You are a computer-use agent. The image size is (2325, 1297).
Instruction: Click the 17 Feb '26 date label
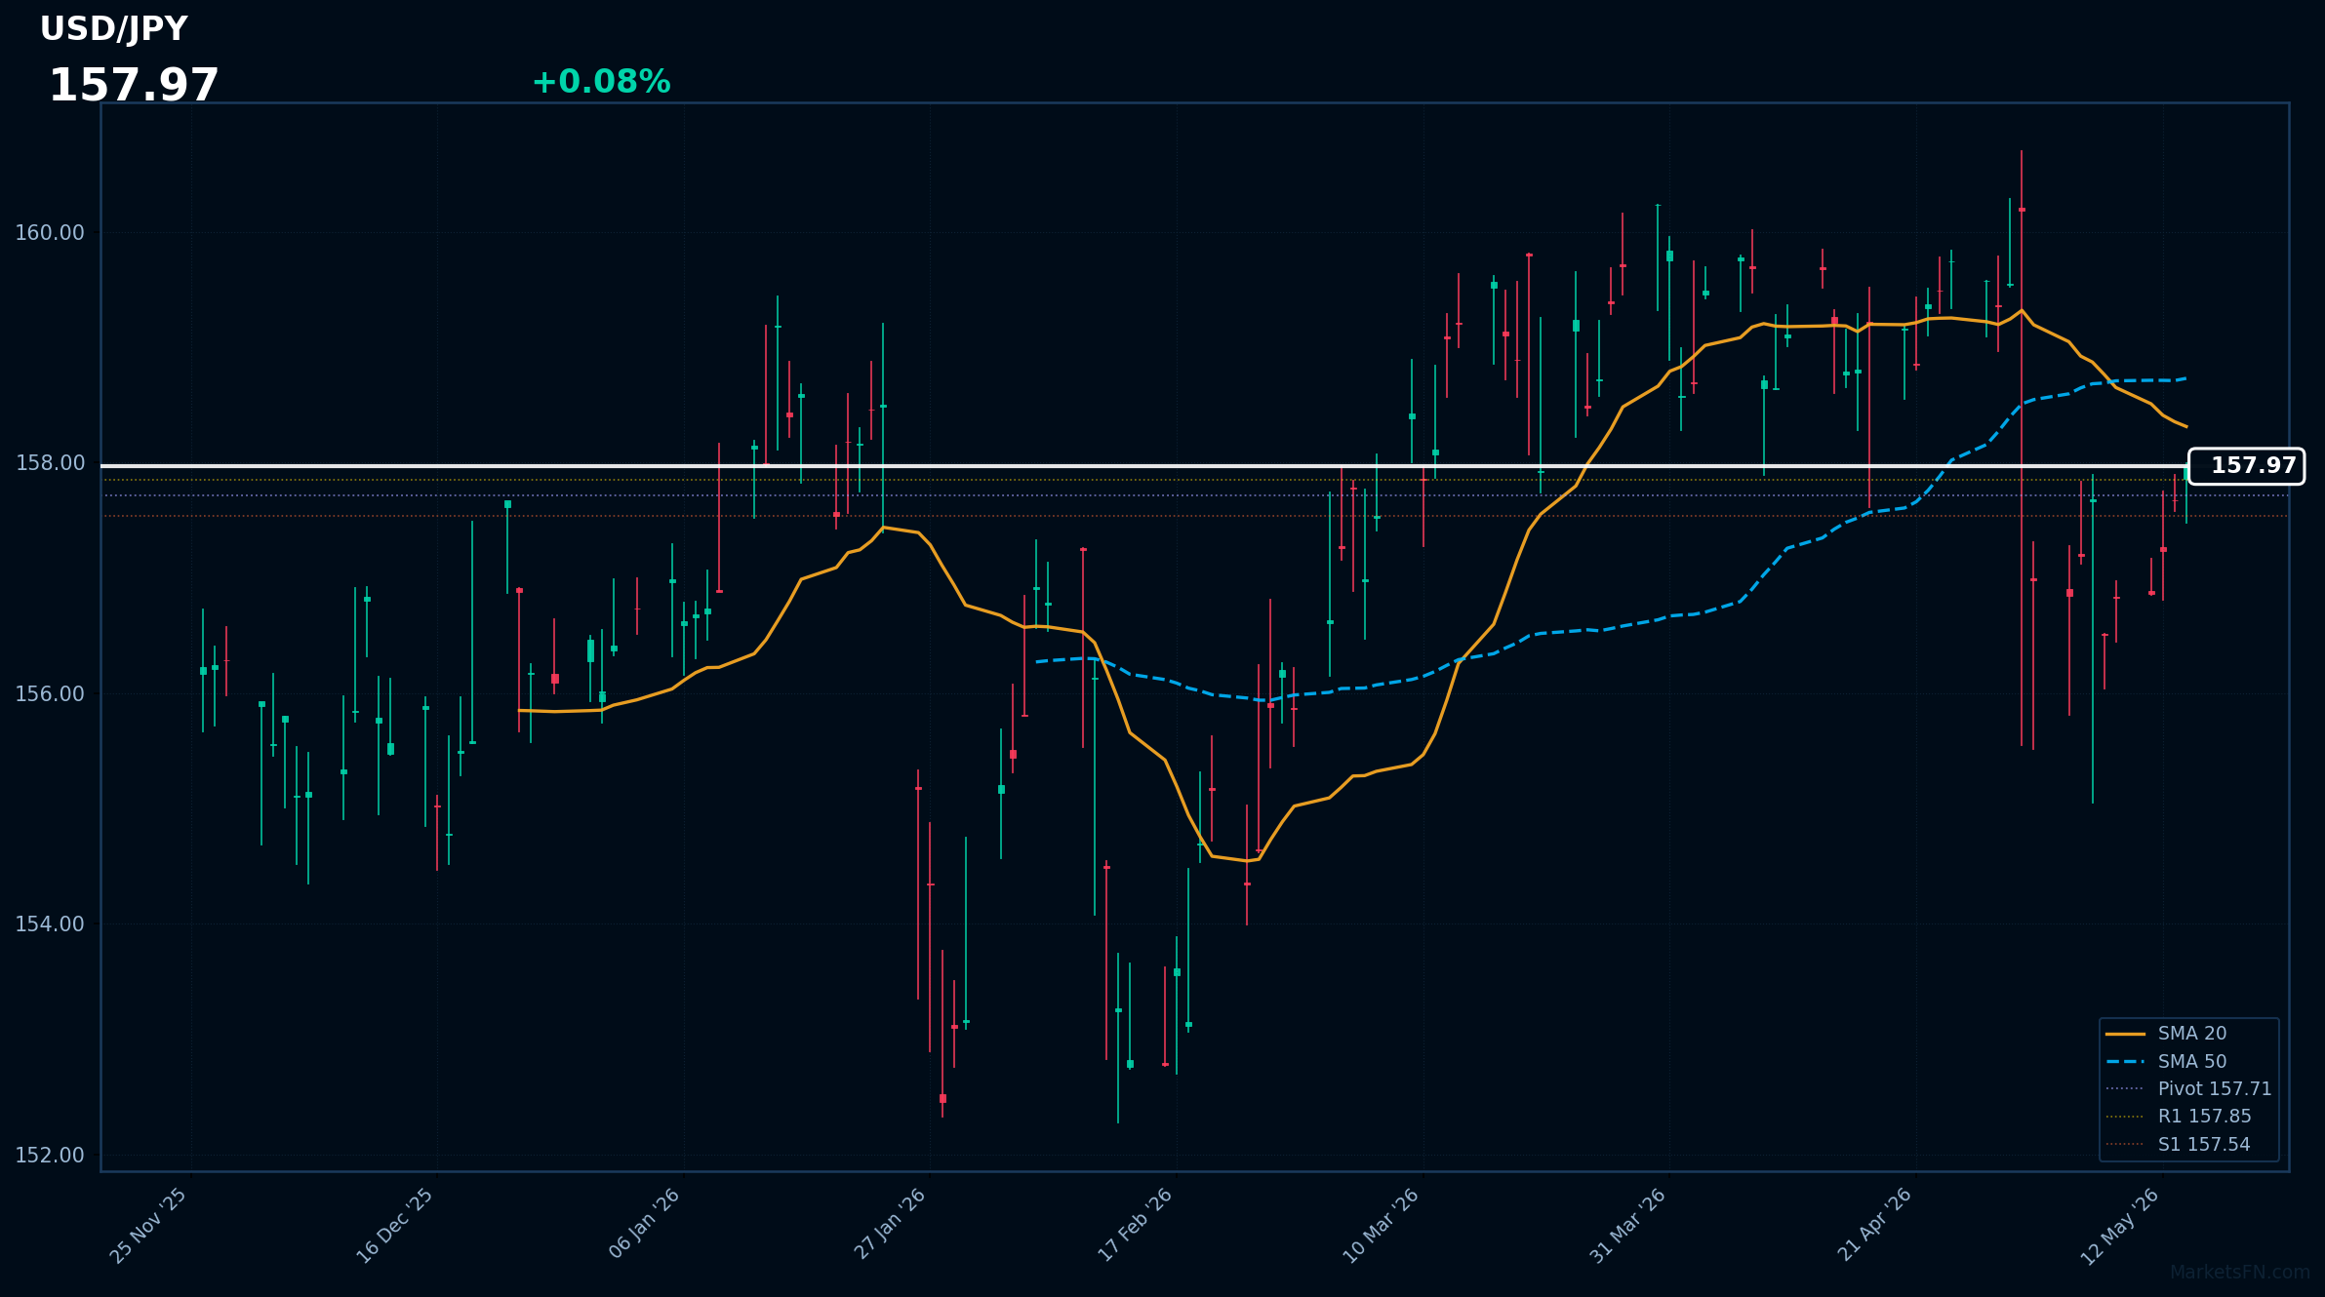1135,1225
